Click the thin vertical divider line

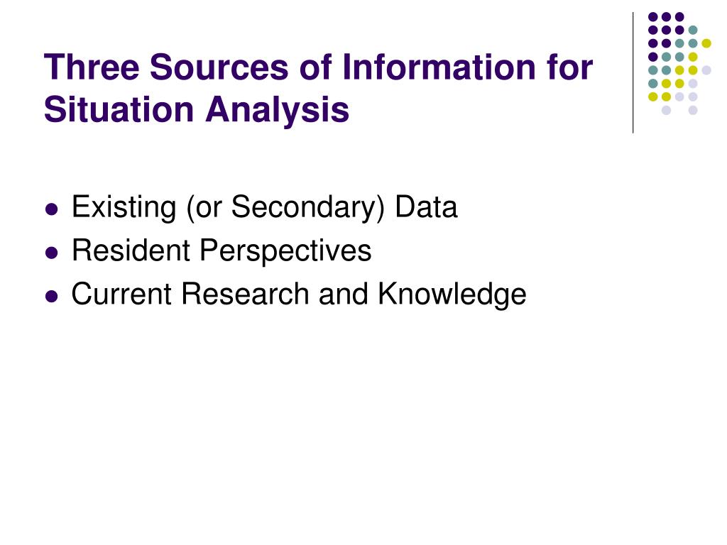(633, 73)
